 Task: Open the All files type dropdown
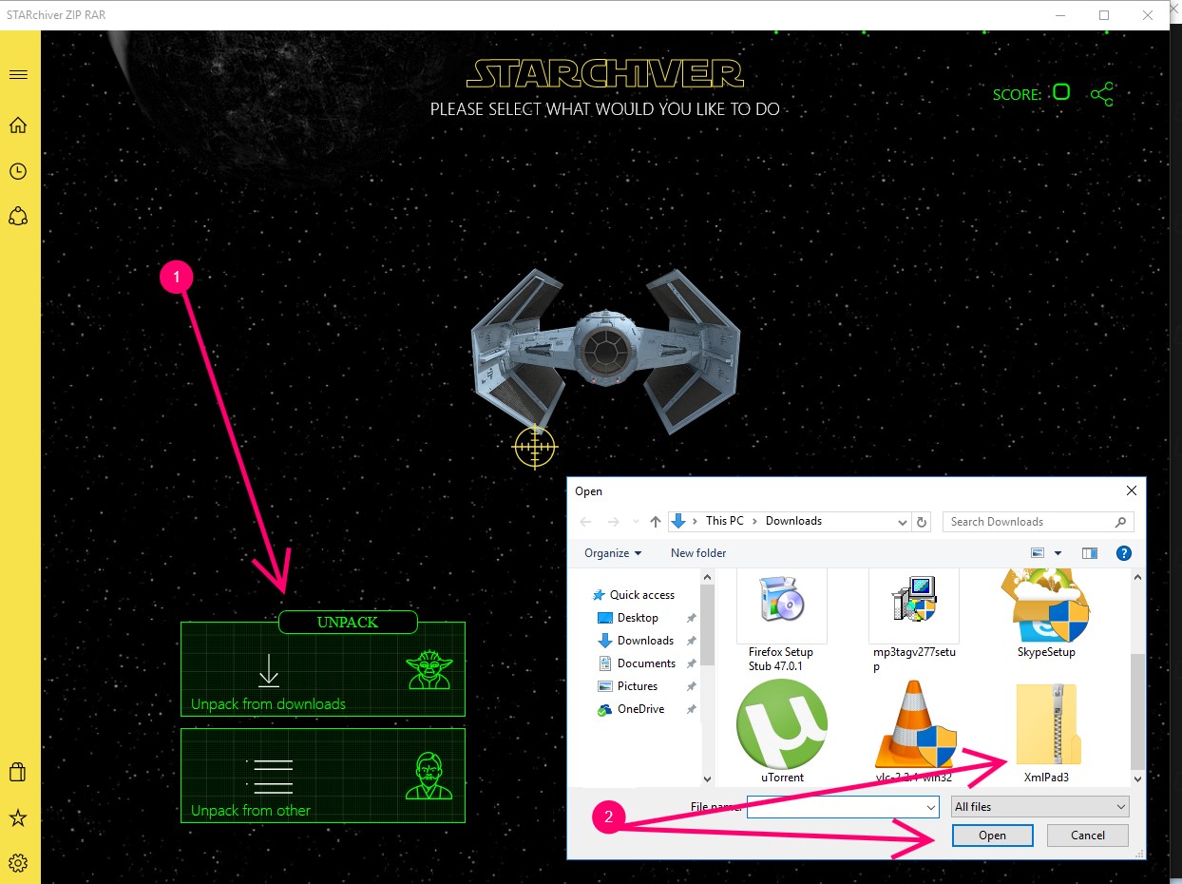pyautogui.click(x=1040, y=807)
